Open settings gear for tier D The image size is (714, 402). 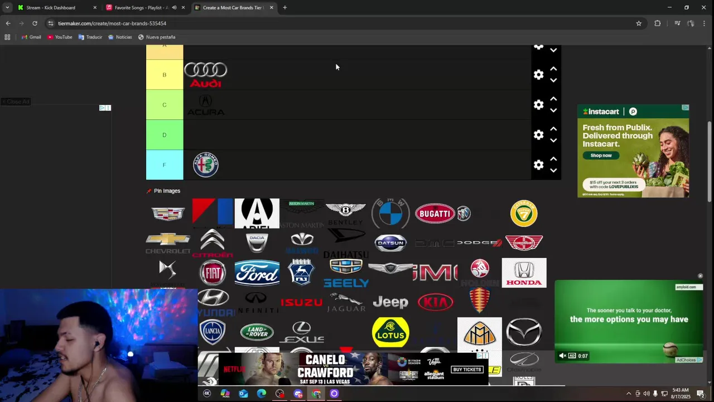(538, 135)
